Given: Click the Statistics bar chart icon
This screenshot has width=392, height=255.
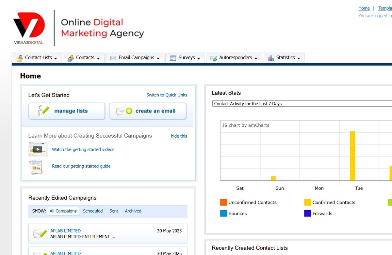Looking at the screenshot, I should 270,58.
